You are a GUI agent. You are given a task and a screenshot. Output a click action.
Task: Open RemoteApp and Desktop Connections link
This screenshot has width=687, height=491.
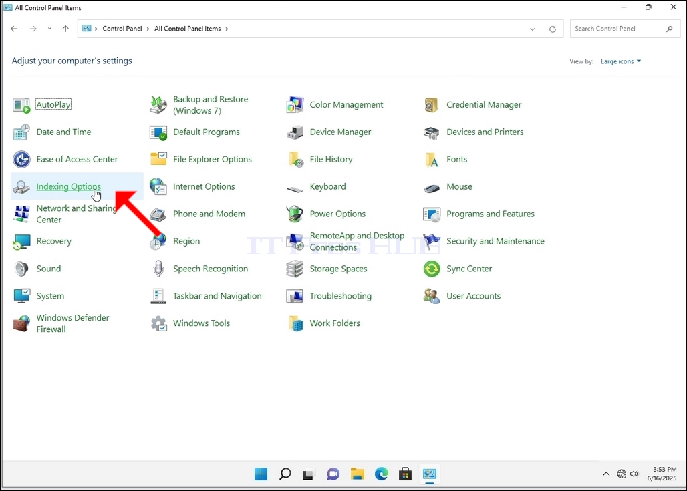pyautogui.click(x=357, y=241)
